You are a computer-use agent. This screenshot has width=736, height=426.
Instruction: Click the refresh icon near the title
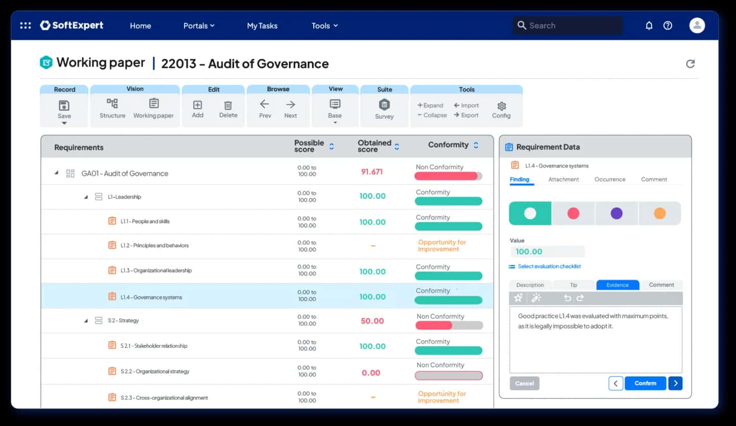(x=690, y=64)
